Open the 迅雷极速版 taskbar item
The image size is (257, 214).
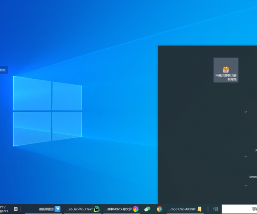[46, 209]
